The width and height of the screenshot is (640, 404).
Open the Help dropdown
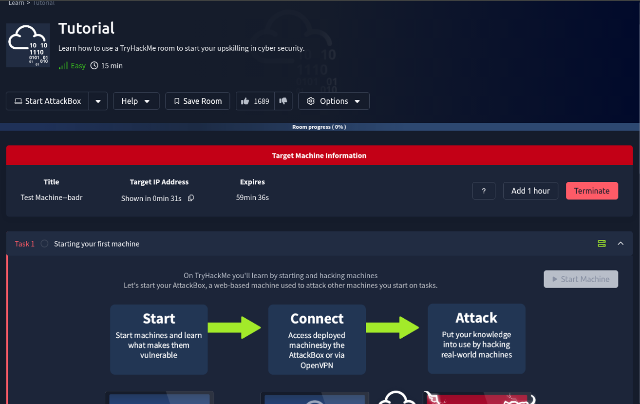click(136, 101)
